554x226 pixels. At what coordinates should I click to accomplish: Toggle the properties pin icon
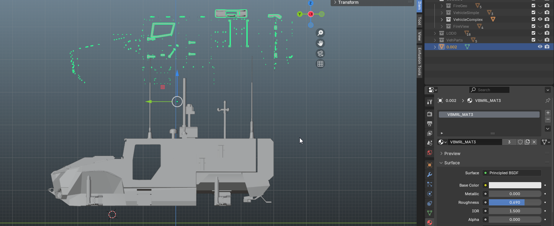coord(547,100)
